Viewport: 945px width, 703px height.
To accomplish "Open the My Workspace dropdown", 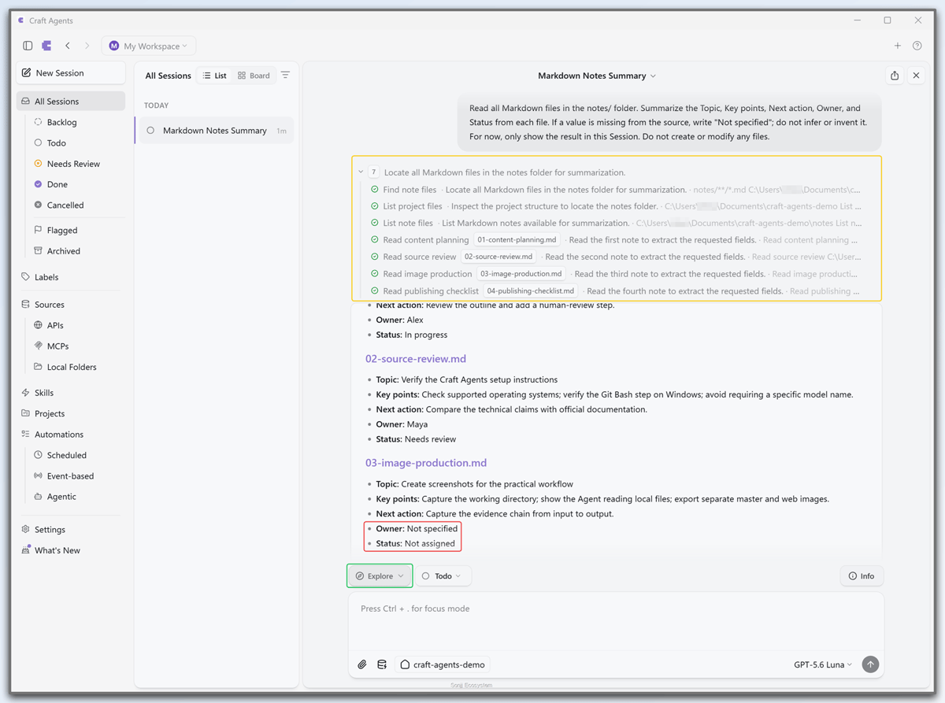I will click(x=149, y=46).
